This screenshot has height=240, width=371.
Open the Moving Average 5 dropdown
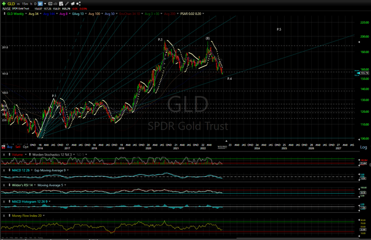[x=66, y=185]
